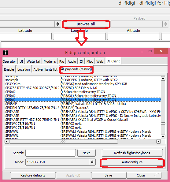The width and height of the screenshot is (170, 182).
Task: Select the SP3ZBZ RTTY 437.600 row
Action: tap(83, 88)
